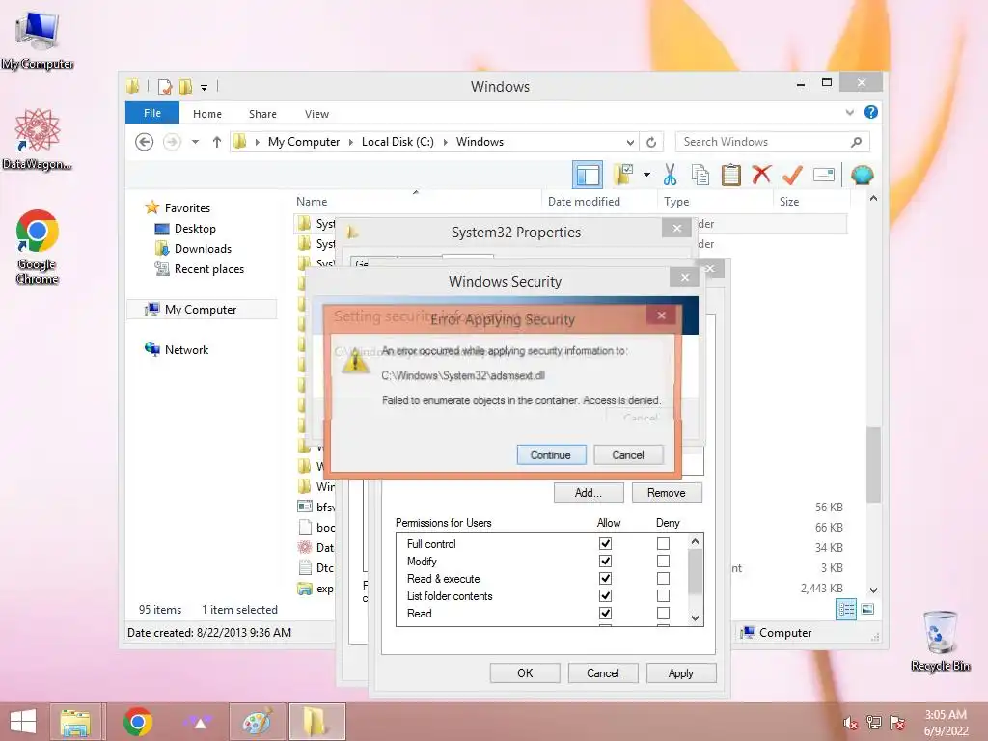
Task: Open Explorer help question mark icon
Action: pos(871,112)
